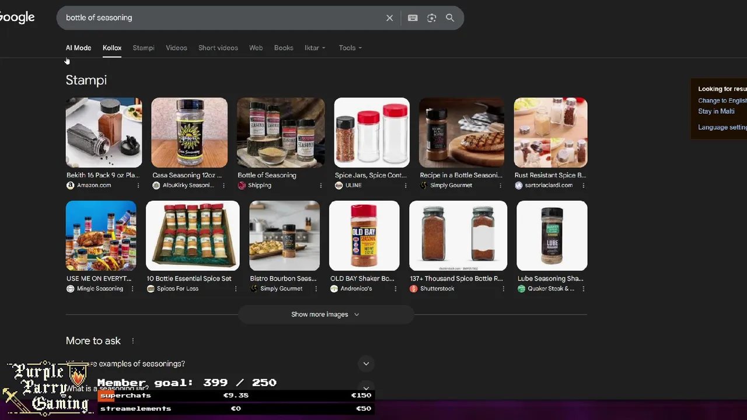Open options menu for sartoriaciardi.com result
747x420 pixels.
pyautogui.click(x=584, y=185)
